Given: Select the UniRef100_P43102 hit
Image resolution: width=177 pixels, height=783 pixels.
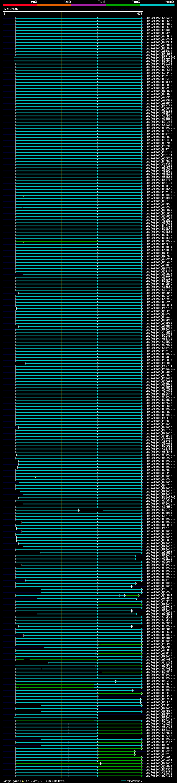Looking at the screenshot, I should click(x=158, y=431).
